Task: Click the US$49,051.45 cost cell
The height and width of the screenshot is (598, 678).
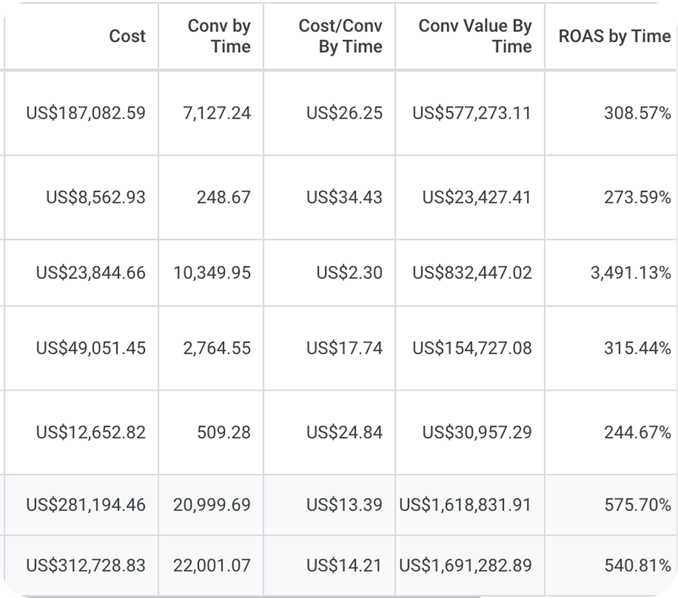Action: tap(91, 348)
